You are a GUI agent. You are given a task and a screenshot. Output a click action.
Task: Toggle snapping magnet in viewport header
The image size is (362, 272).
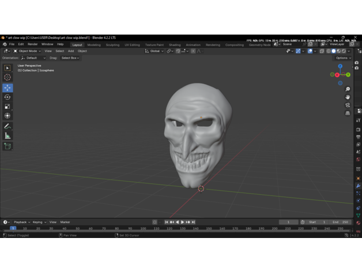178,51
